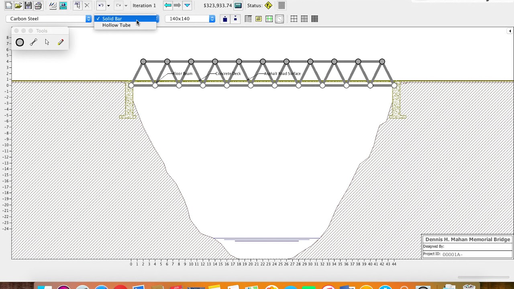Screen dimensions: 514x289
Task: Click the Project ID field
Action: coord(467,254)
